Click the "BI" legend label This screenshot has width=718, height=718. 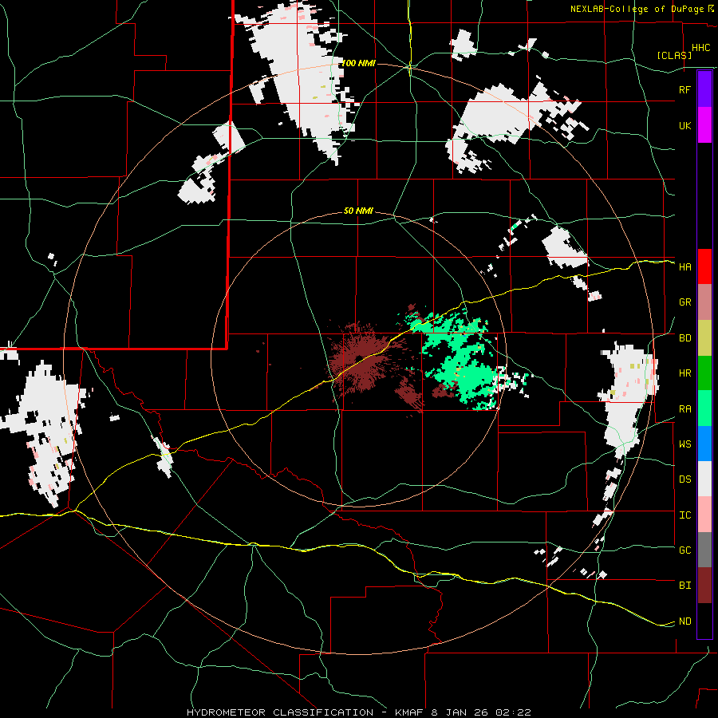[x=684, y=586]
